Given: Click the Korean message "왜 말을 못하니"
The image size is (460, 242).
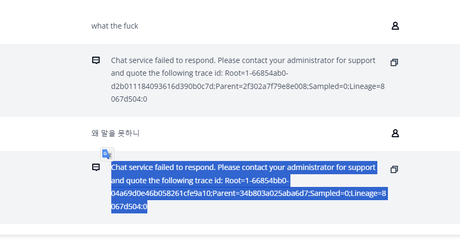Looking at the screenshot, I should pos(115,133).
